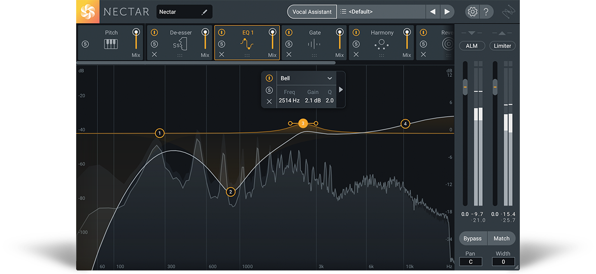Select EQ node 2

pos(230,192)
